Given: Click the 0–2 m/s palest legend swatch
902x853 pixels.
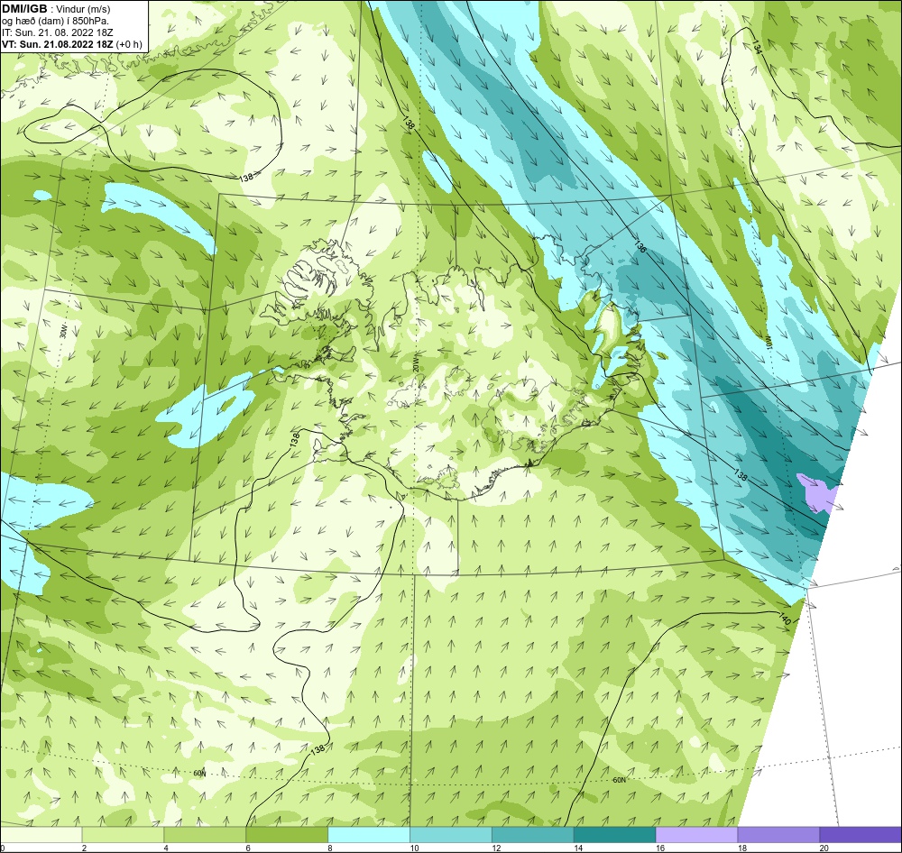Looking at the screenshot, I should (41, 834).
